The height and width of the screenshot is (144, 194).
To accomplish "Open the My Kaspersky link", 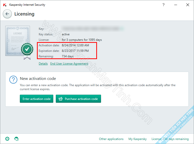I will click(x=137, y=139).
